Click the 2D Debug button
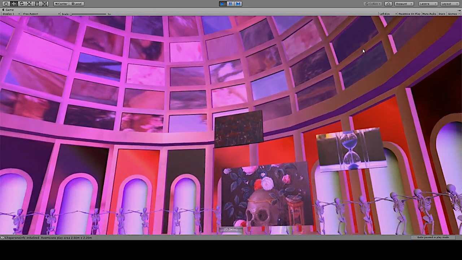 [231, 229]
